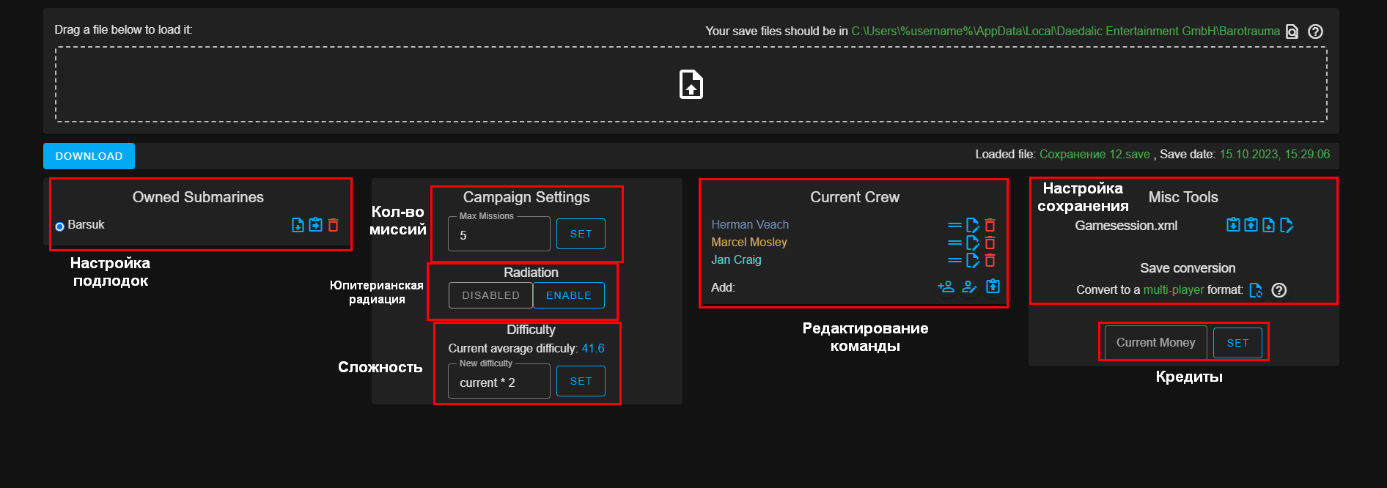Open help icon for Save conversion
Image resolution: width=1387 pixels, height=488 pixels.
[1279, 290]
